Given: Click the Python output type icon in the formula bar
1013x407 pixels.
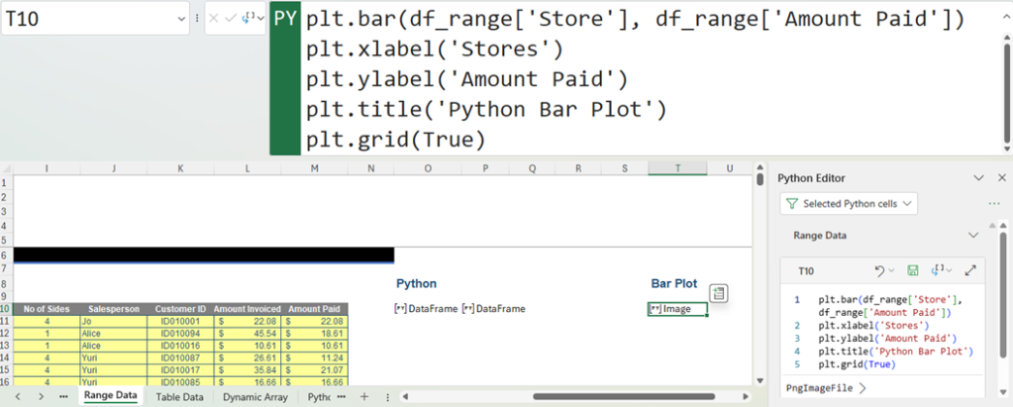Looking at the screenshot, I should 251,19.
